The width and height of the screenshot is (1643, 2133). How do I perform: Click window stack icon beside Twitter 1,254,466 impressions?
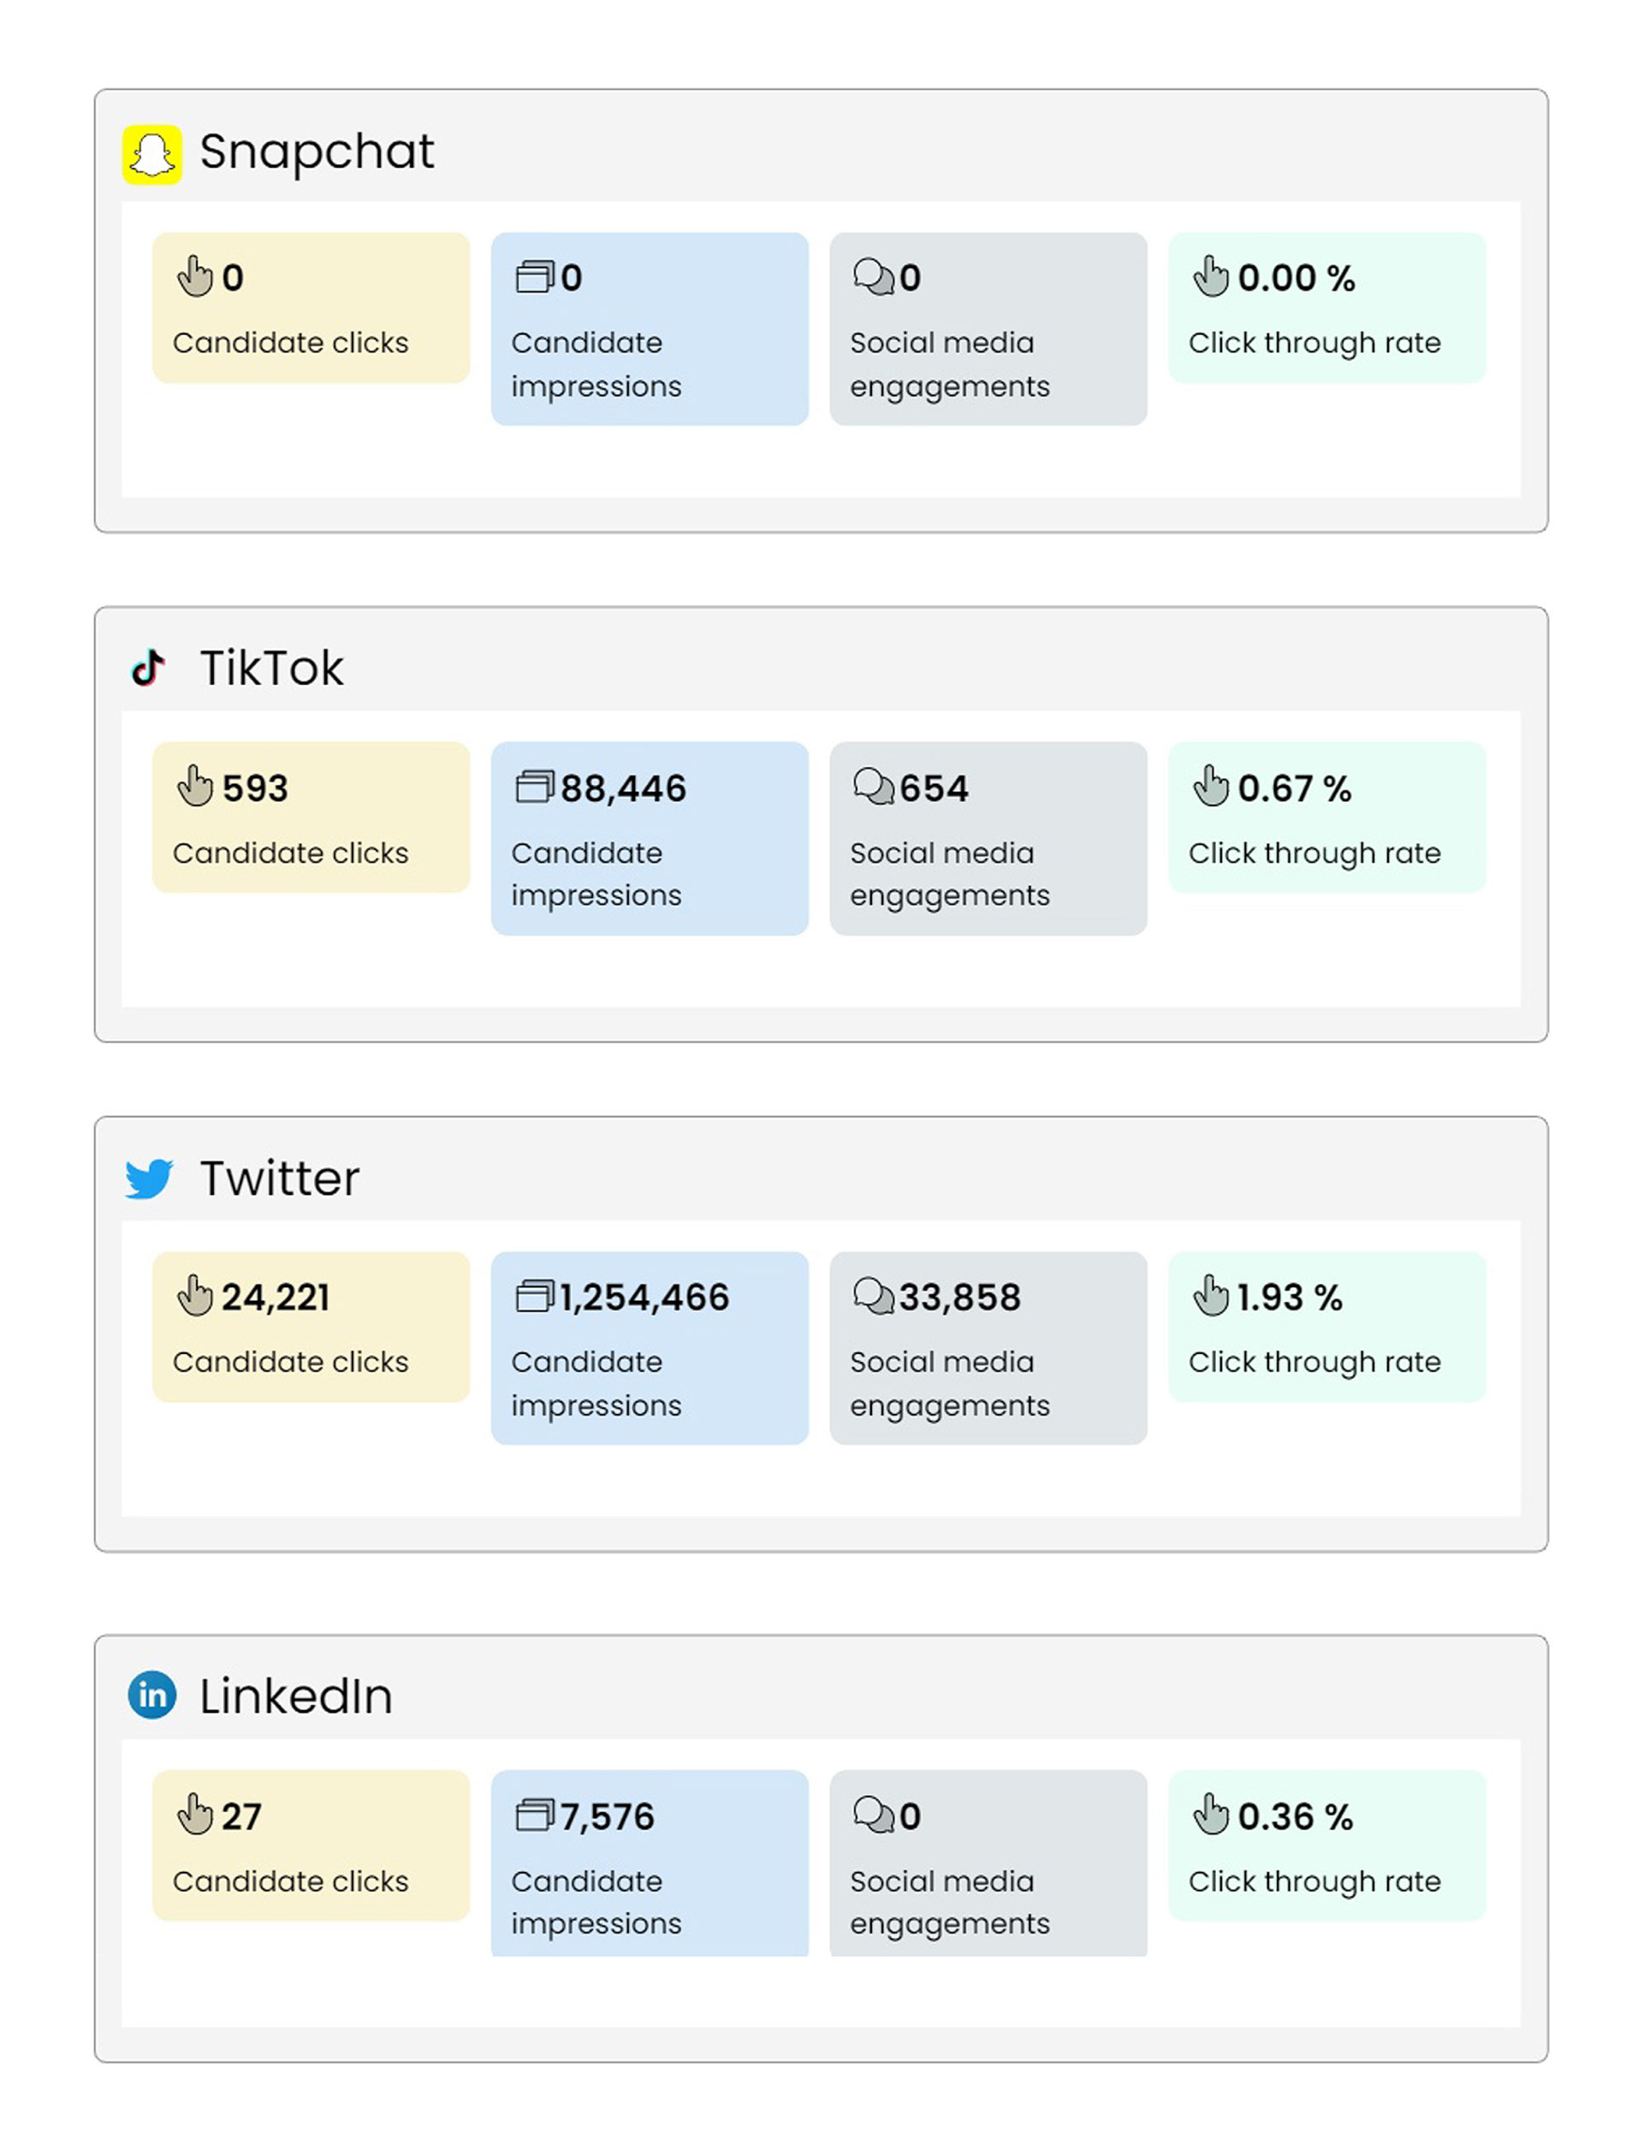pos(534,1296)
